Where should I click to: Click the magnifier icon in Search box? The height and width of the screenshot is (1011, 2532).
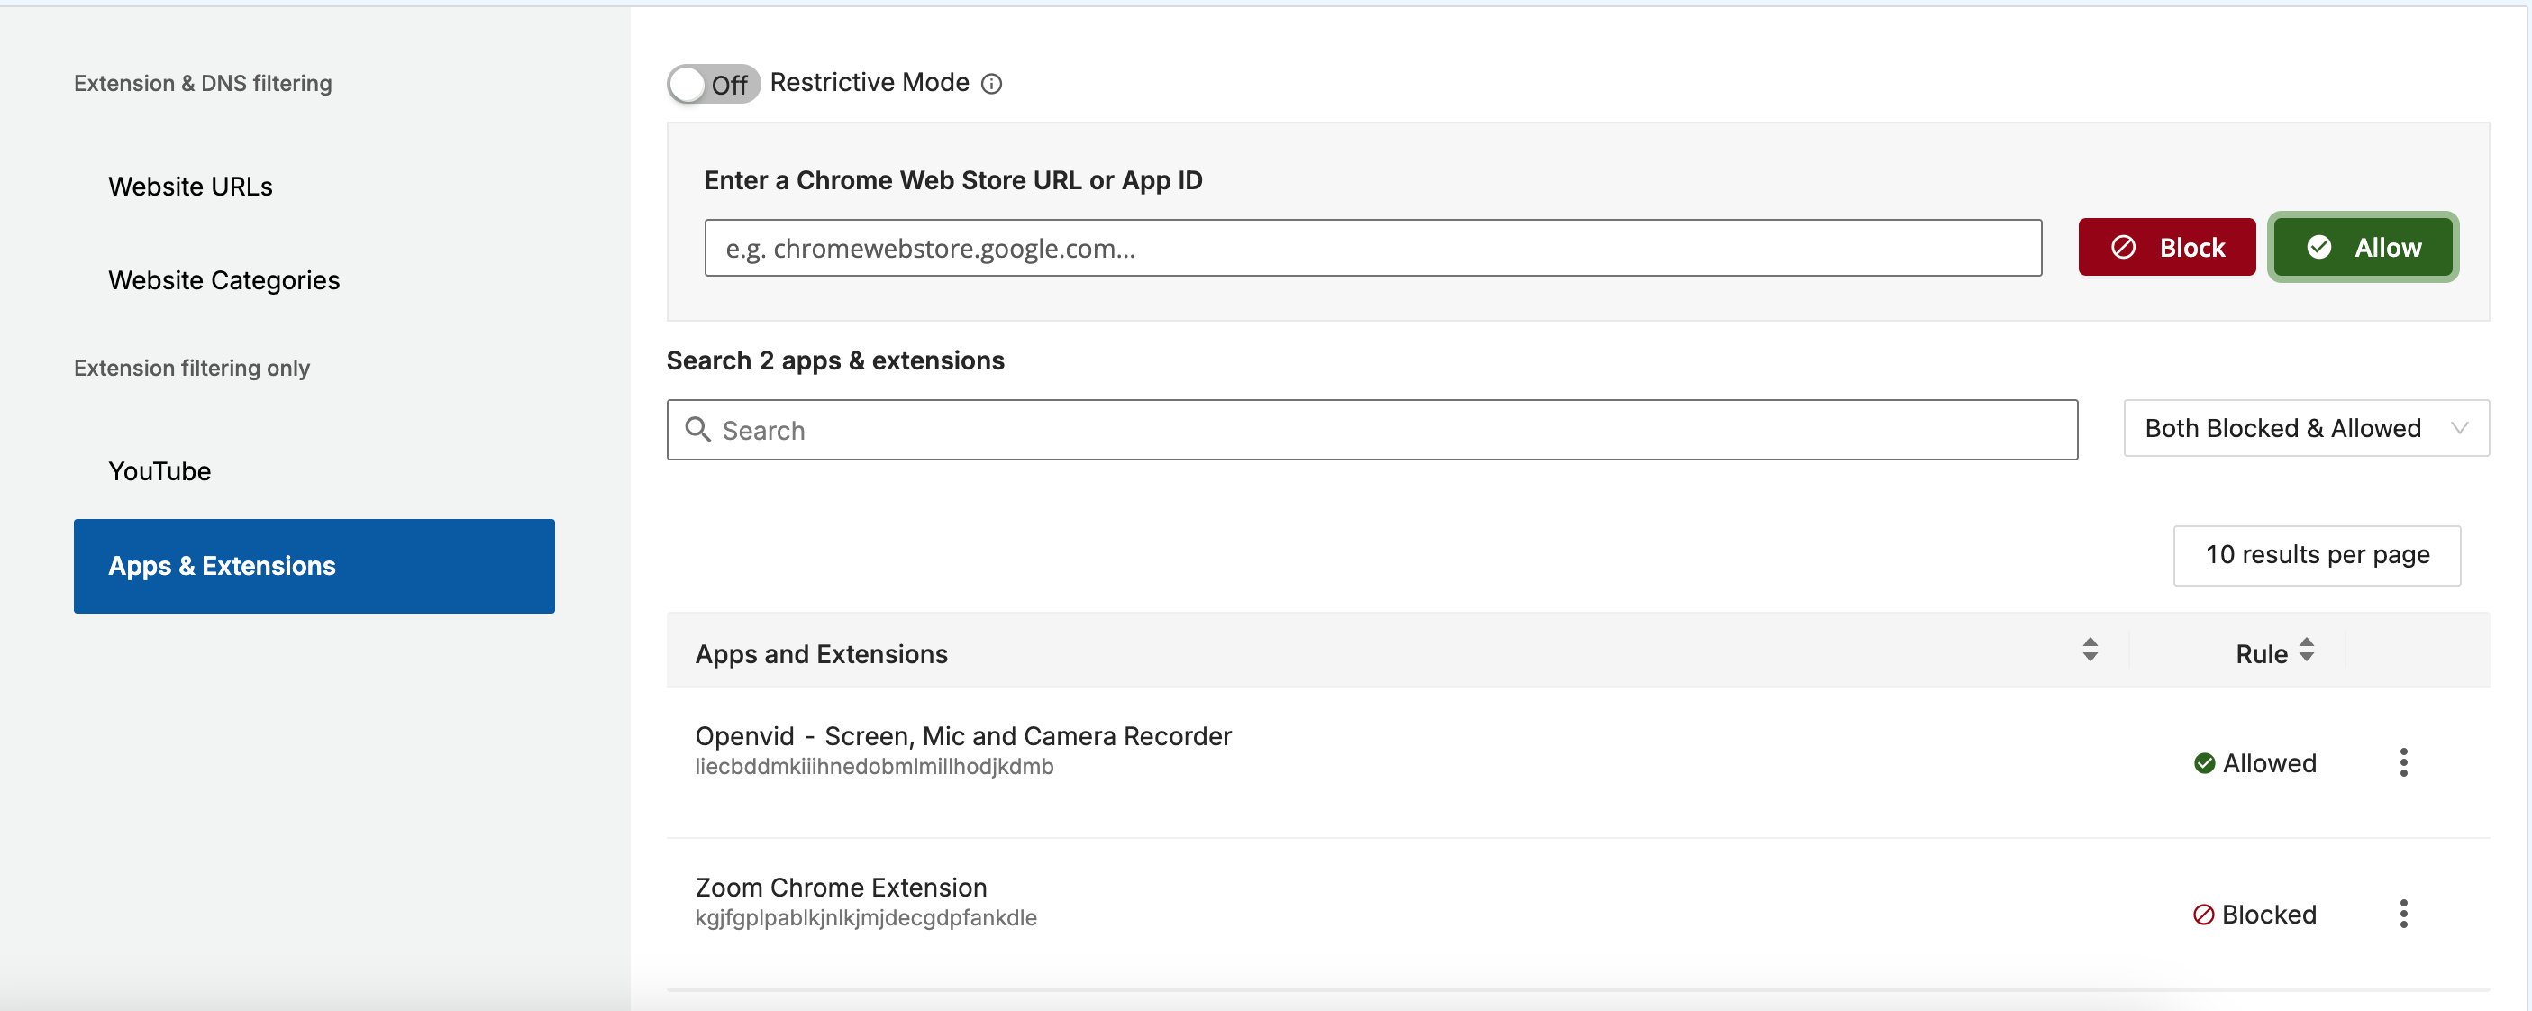tap(697, 429)
